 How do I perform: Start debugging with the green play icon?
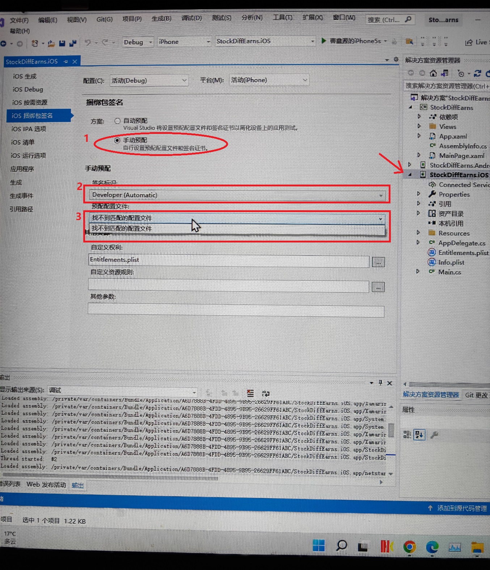(x=324, y=41)
